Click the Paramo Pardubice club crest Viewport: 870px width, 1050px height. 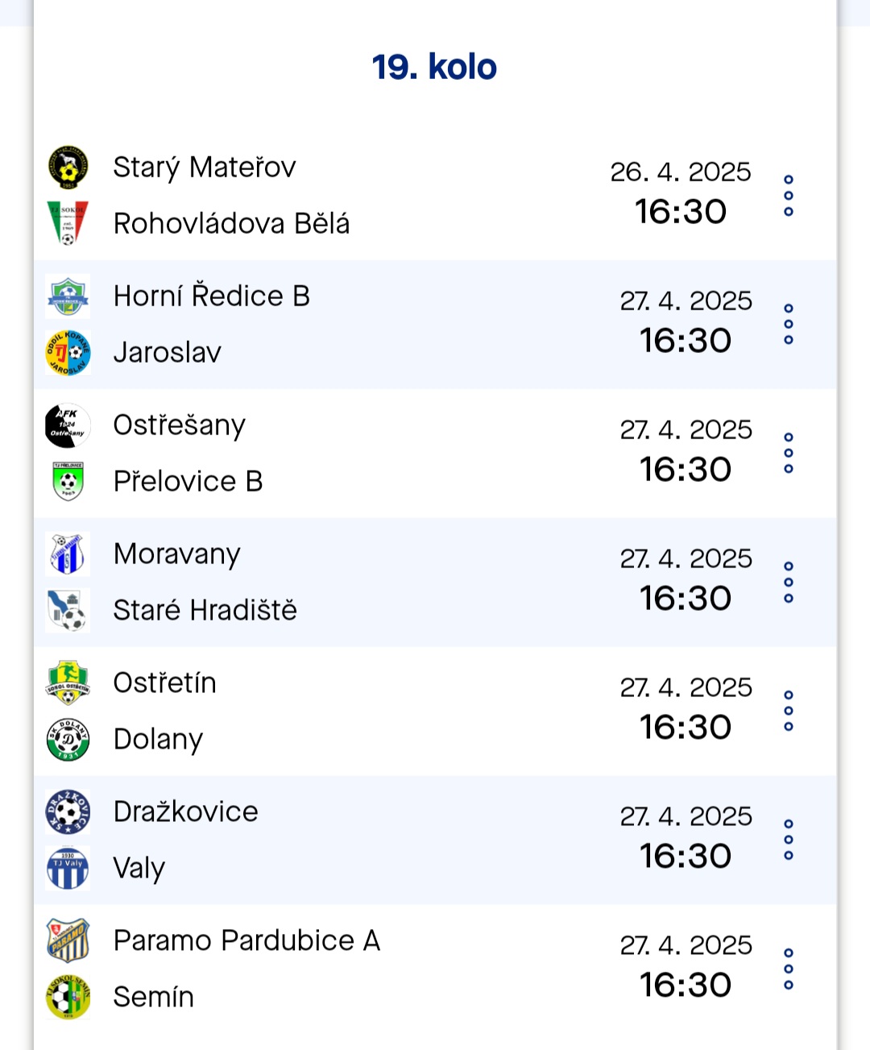[x=68, y=940]
